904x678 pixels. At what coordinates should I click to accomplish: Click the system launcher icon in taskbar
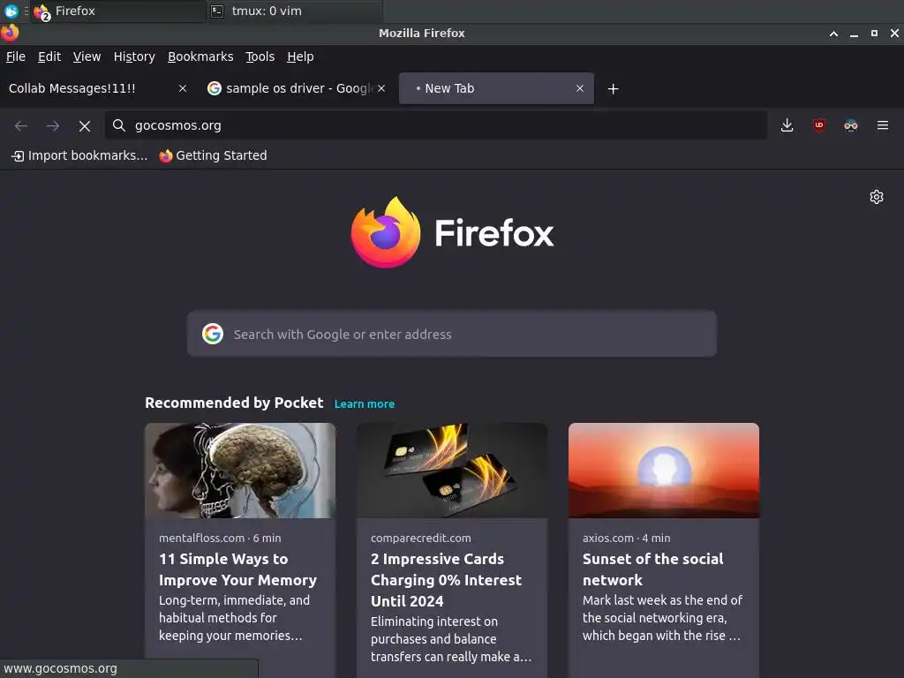pos(11,11)
